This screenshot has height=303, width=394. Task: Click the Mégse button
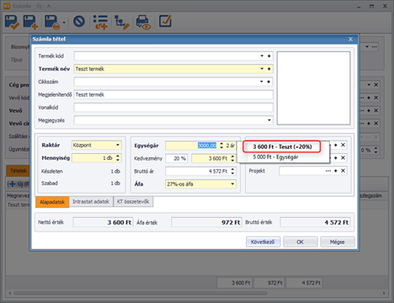[338, 242]
